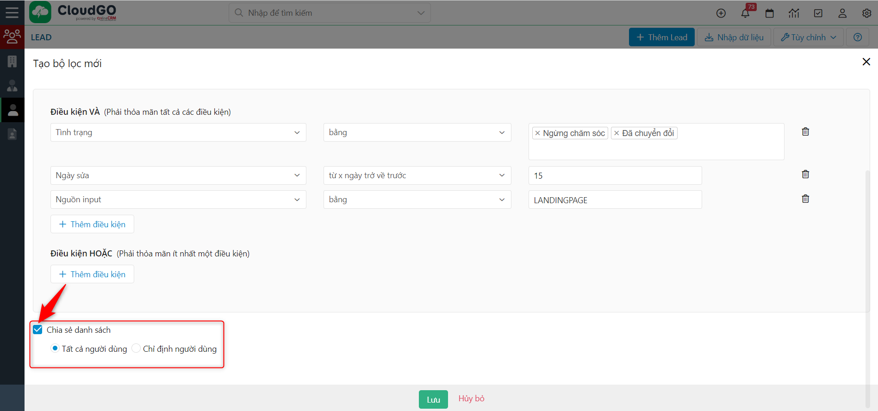
Task: Open the settings gear icon
Action: pos(867,13)
